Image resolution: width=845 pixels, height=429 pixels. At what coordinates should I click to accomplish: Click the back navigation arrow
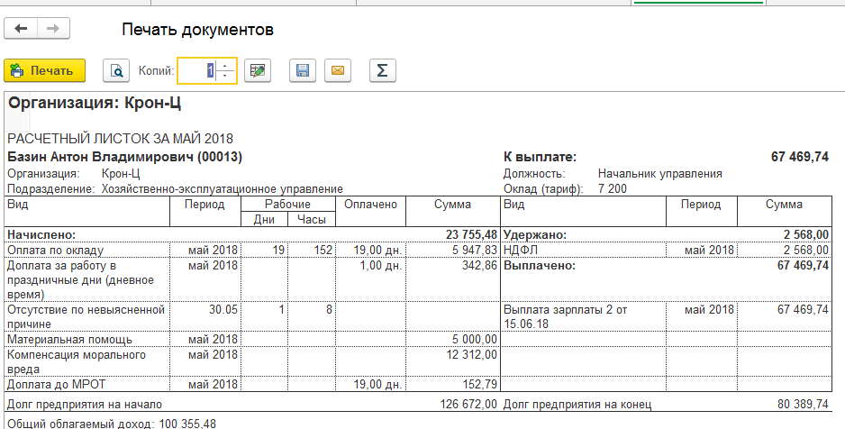[21, 29]
